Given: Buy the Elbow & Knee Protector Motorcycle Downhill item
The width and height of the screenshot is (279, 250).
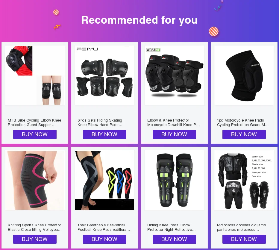Looking at the screenshot, I should click(174, 134).
